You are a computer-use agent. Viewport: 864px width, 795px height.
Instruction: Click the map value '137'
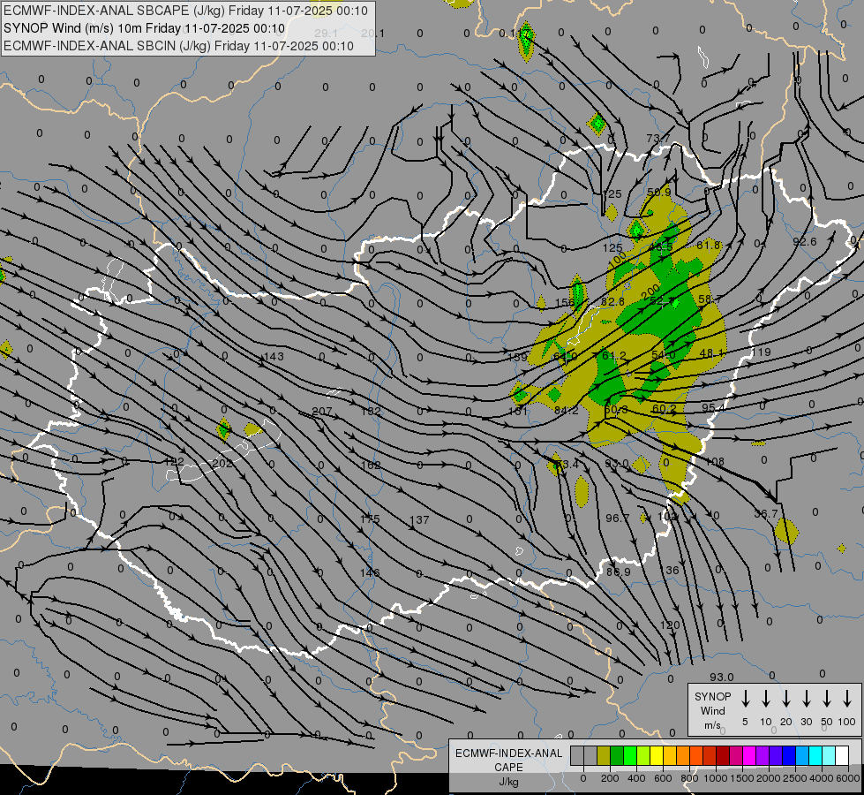(419, 519)
